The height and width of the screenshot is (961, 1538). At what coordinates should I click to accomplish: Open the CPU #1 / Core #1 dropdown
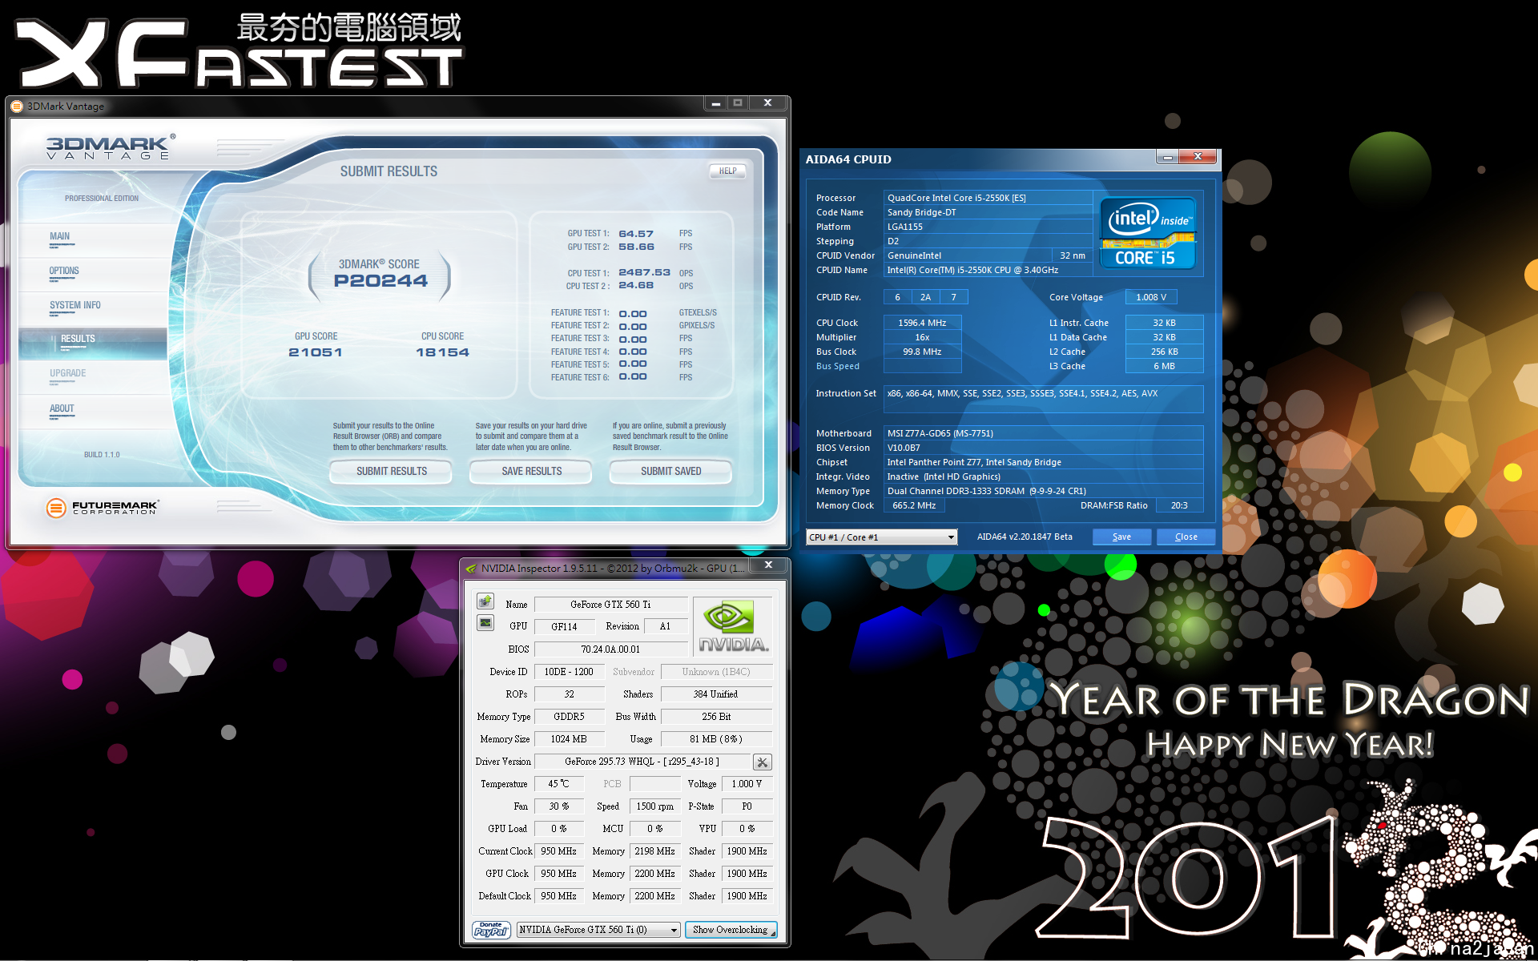[882, 537]
